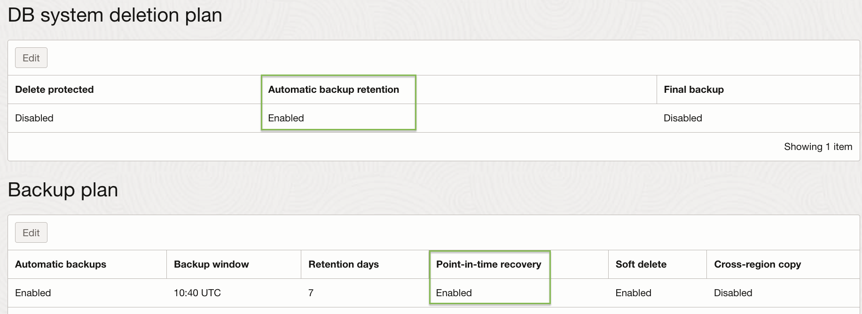Screen dimensions: 862x314
Task: Click the Backup window column header
Action: (x=211, y=264)
